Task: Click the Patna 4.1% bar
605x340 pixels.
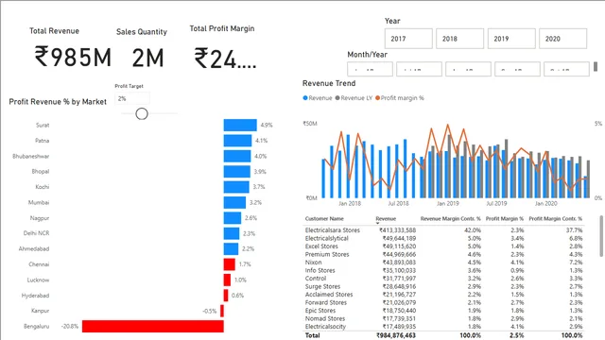Action: (x=237, y=141)
